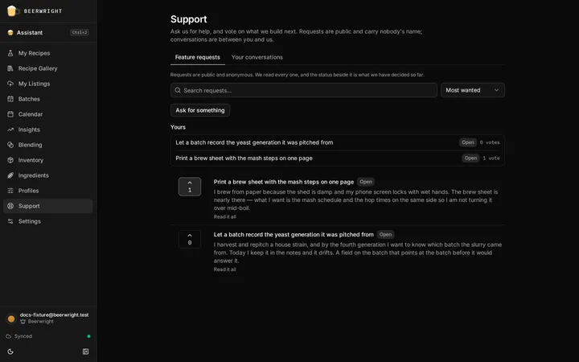Open the Assistant from the sidebar
This screenshot has width=579, height=362.
tap(48, 32)
